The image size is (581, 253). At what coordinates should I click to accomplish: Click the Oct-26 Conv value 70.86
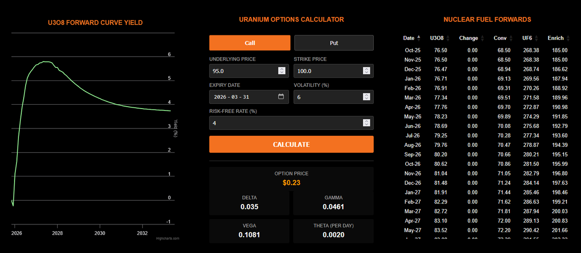pyautogui.click(x=504, y=164)
